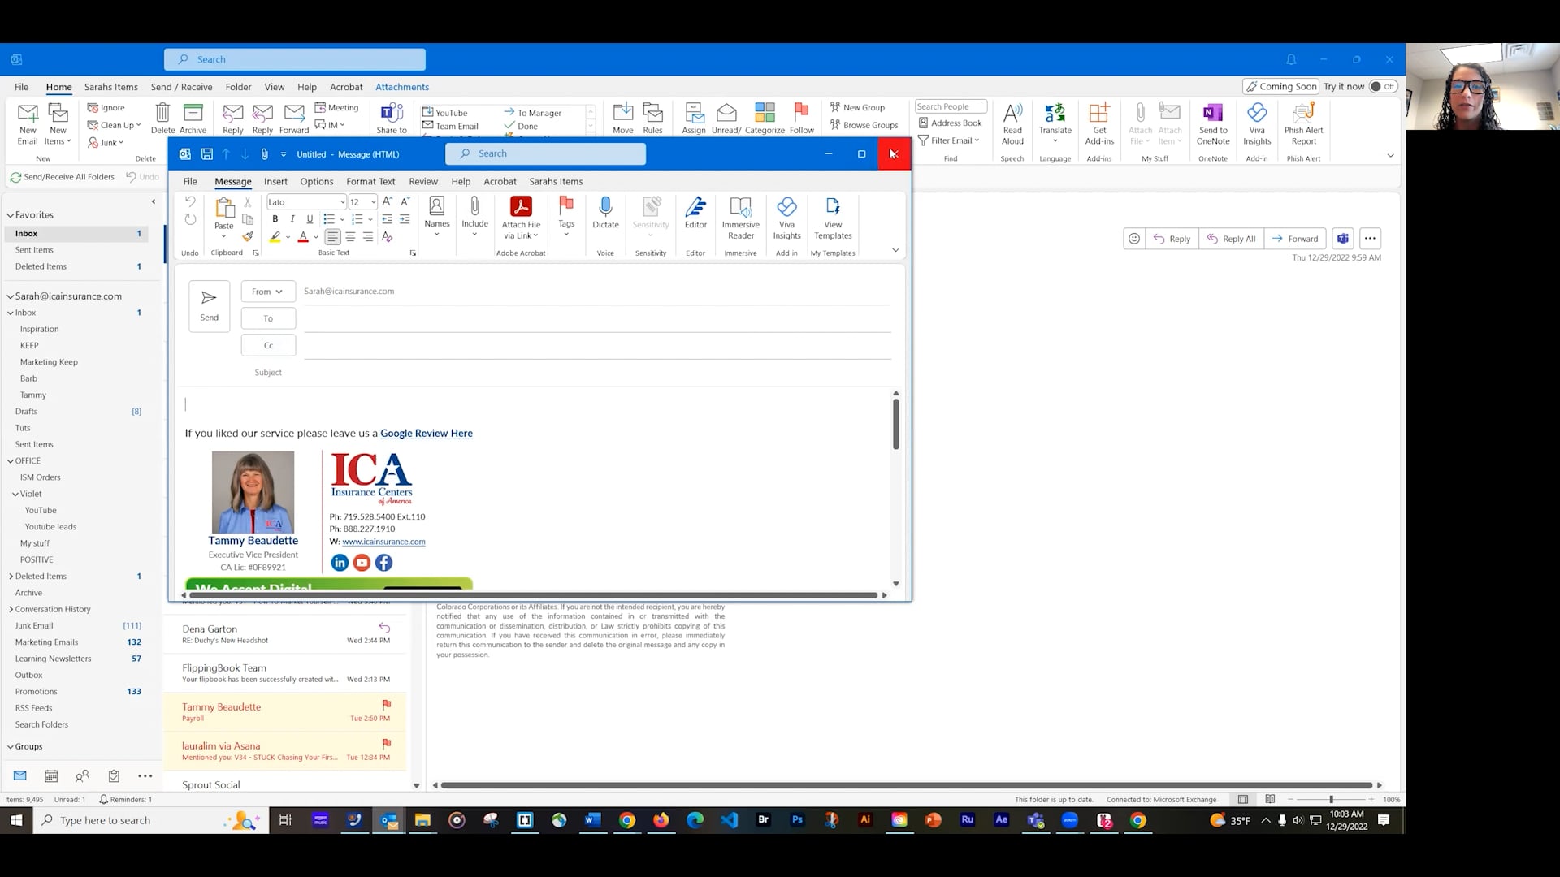Toggle the Try it now switch
This screenshot has width=1560, height=877.
coord(1382,87)
